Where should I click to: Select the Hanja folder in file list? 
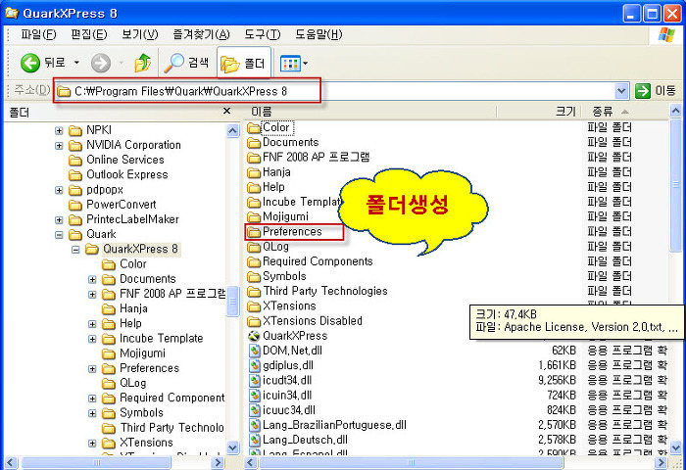(x=276, y=172)
